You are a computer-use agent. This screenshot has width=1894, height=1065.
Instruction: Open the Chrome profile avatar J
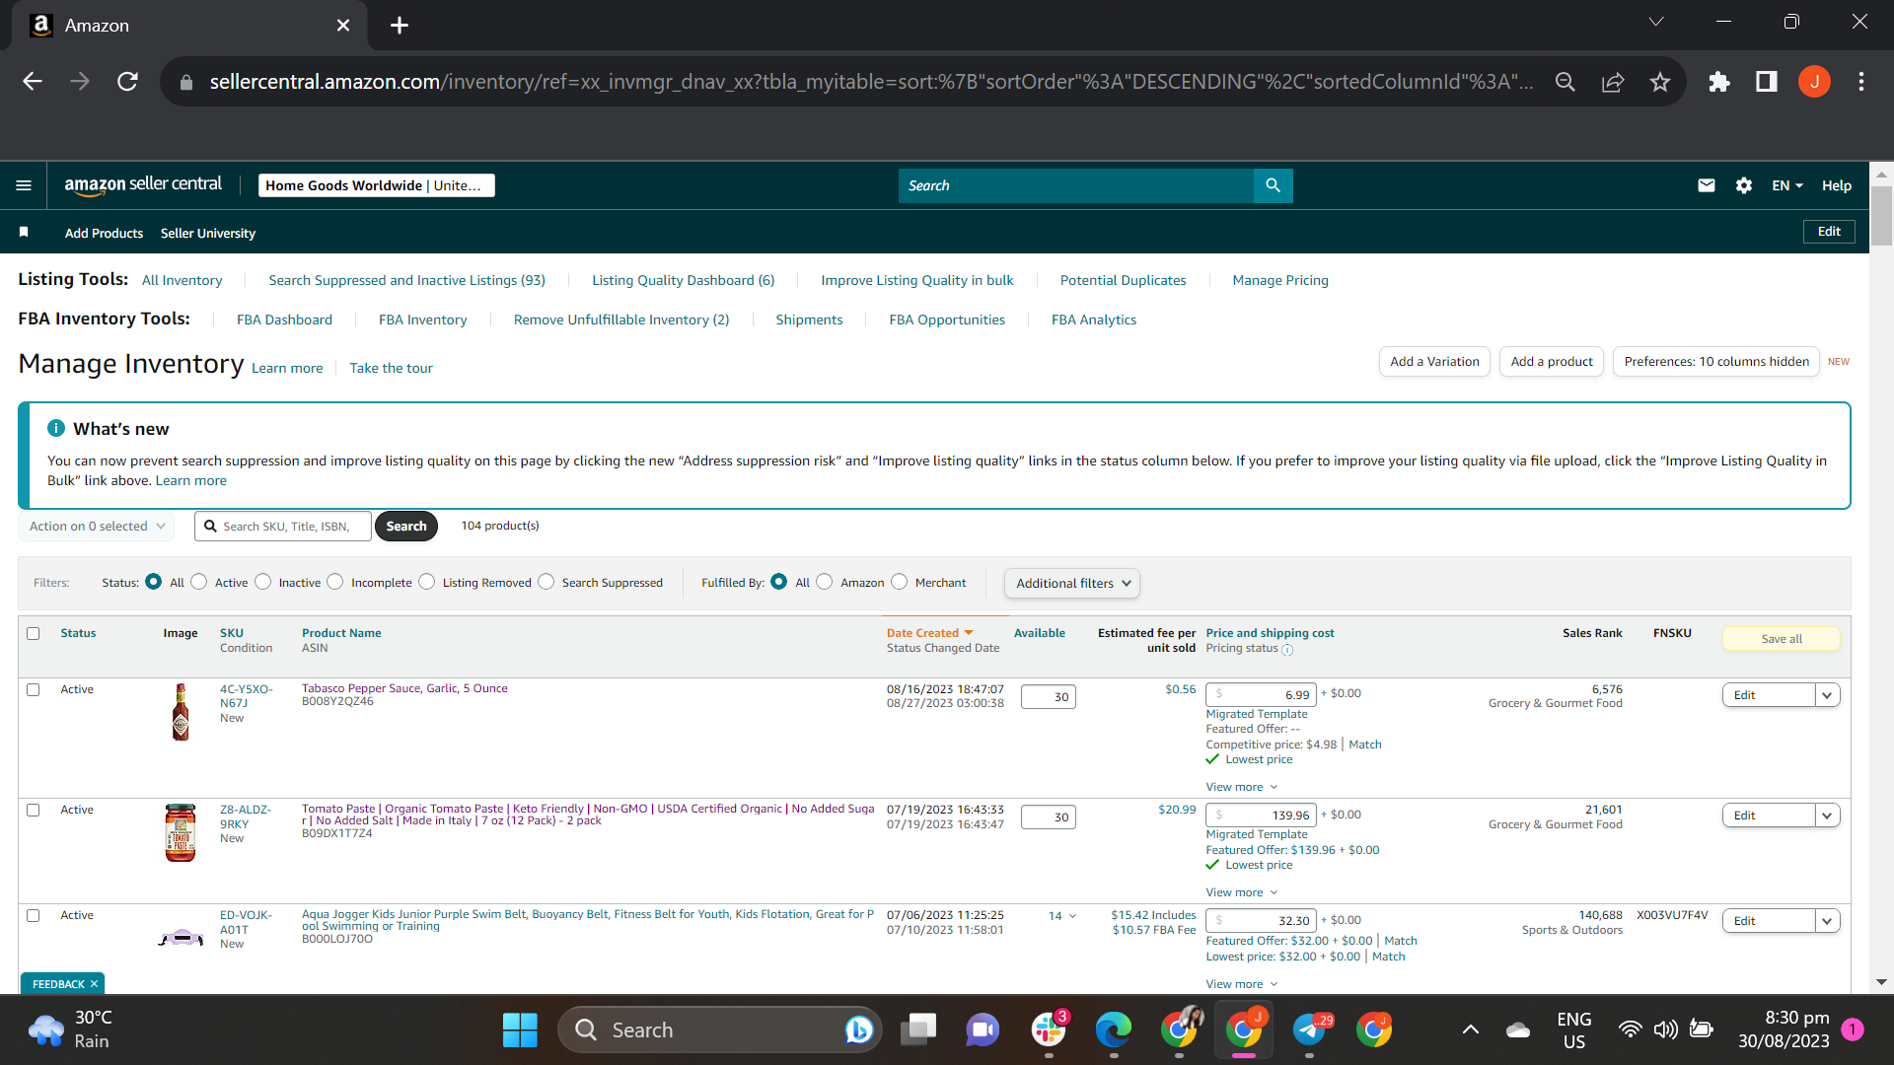point(1814,82)
